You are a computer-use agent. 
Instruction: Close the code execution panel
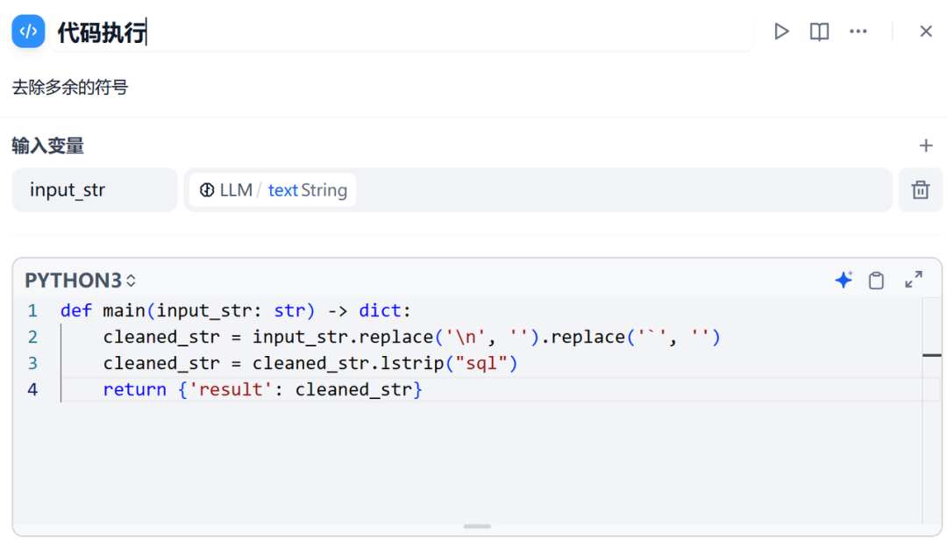point(926,32)
